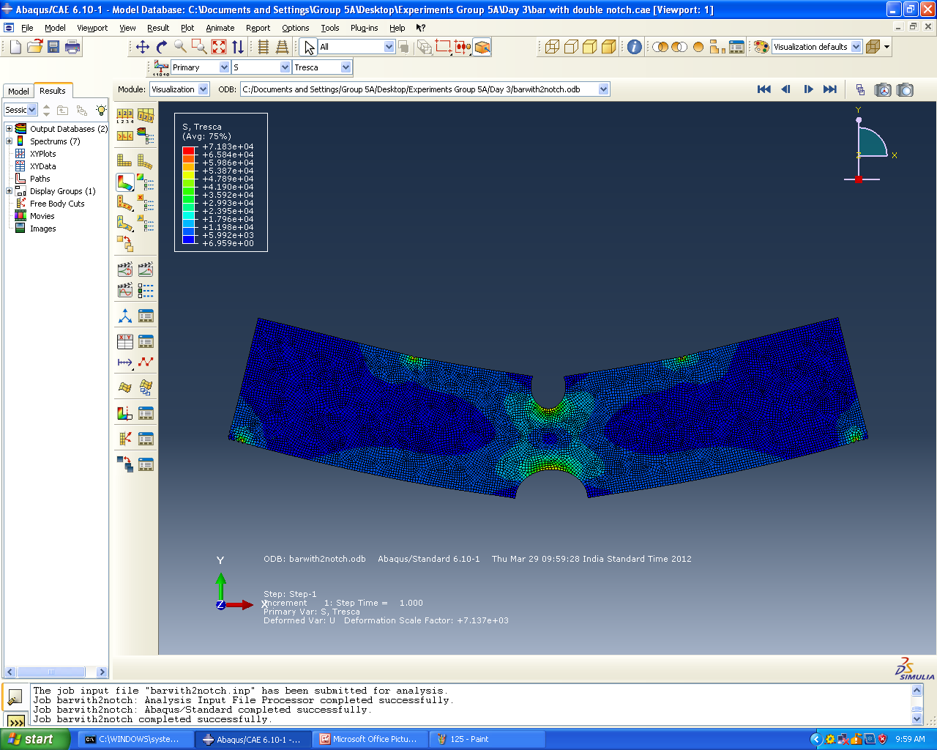Image resolution: width=937 pixels, height=750 pixels.
Task: Select the Rotate View tool
Action: click(162, 47)
